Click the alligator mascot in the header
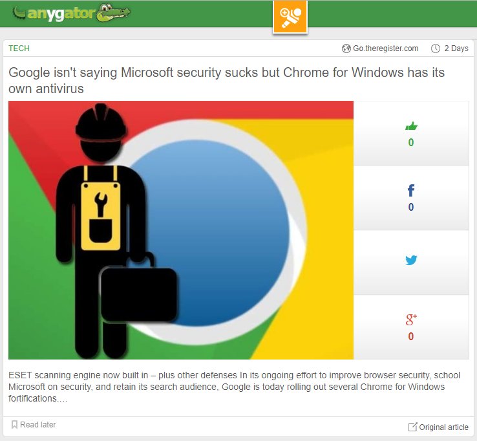 113,13
